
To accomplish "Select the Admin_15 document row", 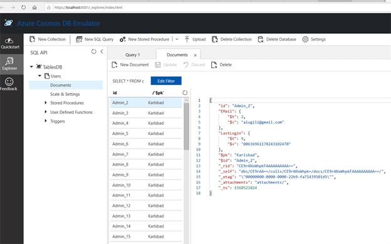I will (x=146, y=236).
